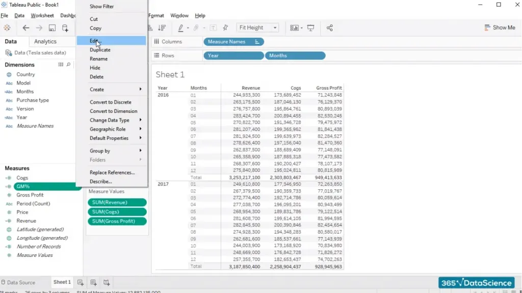The height and width of the screenshot is (293, 522).
Task: Click the Pin fix axes icon in toolbar
Action: click(225, 28)
